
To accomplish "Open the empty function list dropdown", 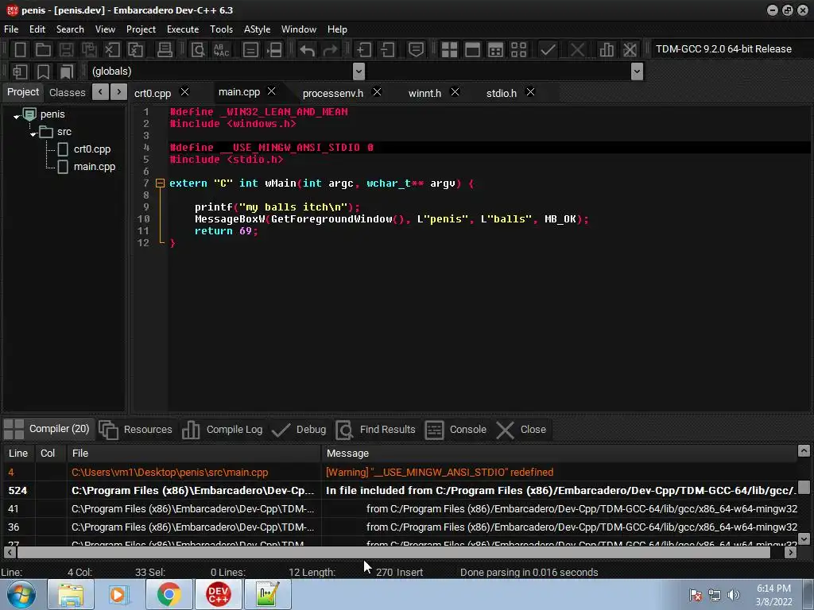I will tap(637, 71).
